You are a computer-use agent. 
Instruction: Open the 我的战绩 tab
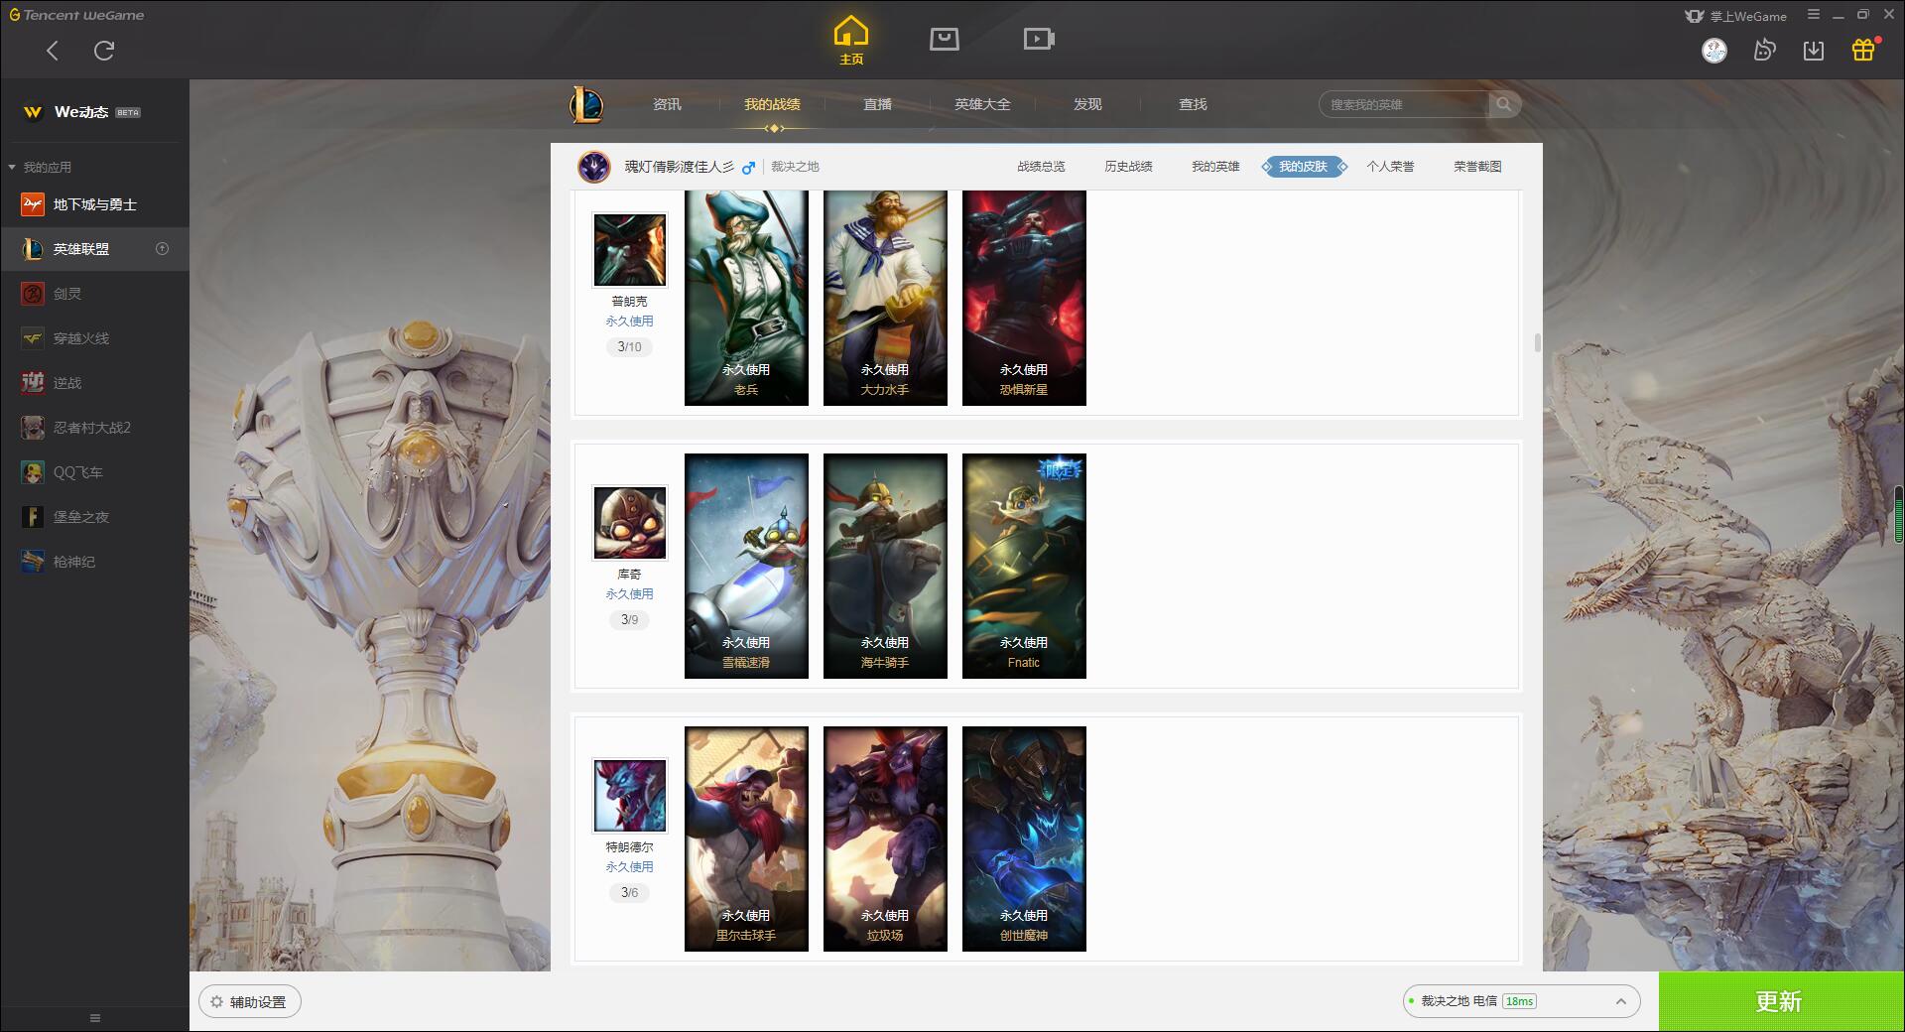click(772, 104)
